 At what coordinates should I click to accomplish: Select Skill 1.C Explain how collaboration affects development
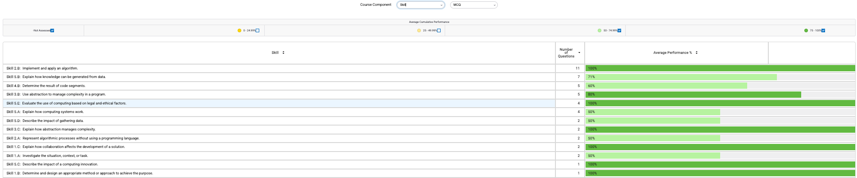tap(279, 147)
